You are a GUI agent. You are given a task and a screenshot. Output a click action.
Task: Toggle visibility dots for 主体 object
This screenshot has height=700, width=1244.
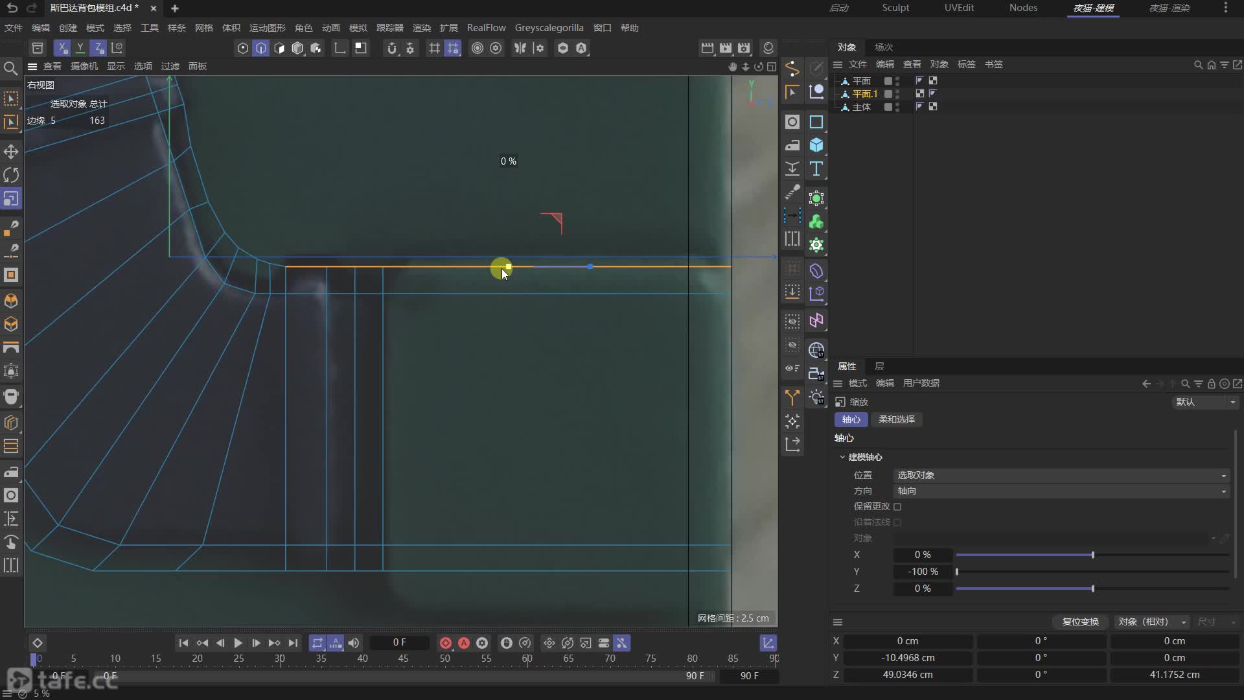click(897, 107)
